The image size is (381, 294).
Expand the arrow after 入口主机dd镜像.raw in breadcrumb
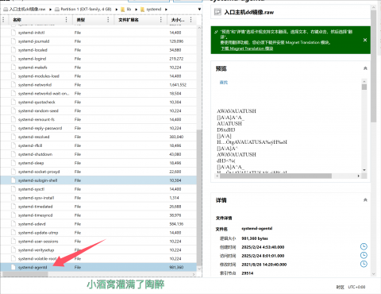[50, 10]
